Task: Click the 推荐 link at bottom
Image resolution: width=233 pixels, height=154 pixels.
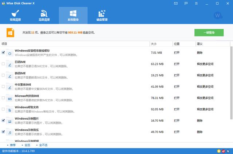Action: [x=13, y=145]
